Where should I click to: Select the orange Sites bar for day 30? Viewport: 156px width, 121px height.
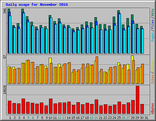(x=143, y=74)
